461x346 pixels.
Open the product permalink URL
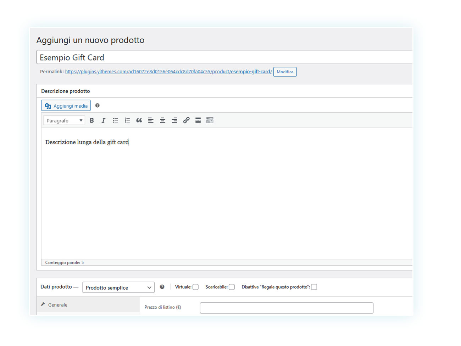point(168,72)
